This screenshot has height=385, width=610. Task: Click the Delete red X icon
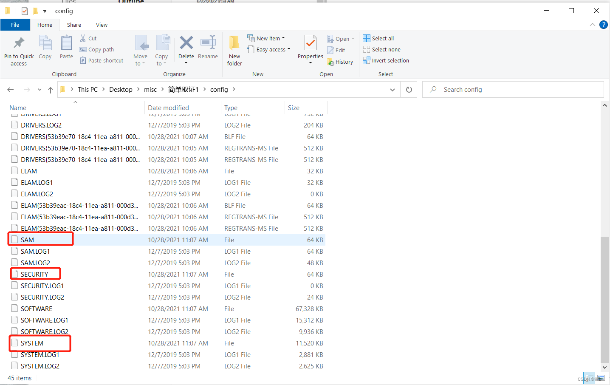[x=186, y=42]
